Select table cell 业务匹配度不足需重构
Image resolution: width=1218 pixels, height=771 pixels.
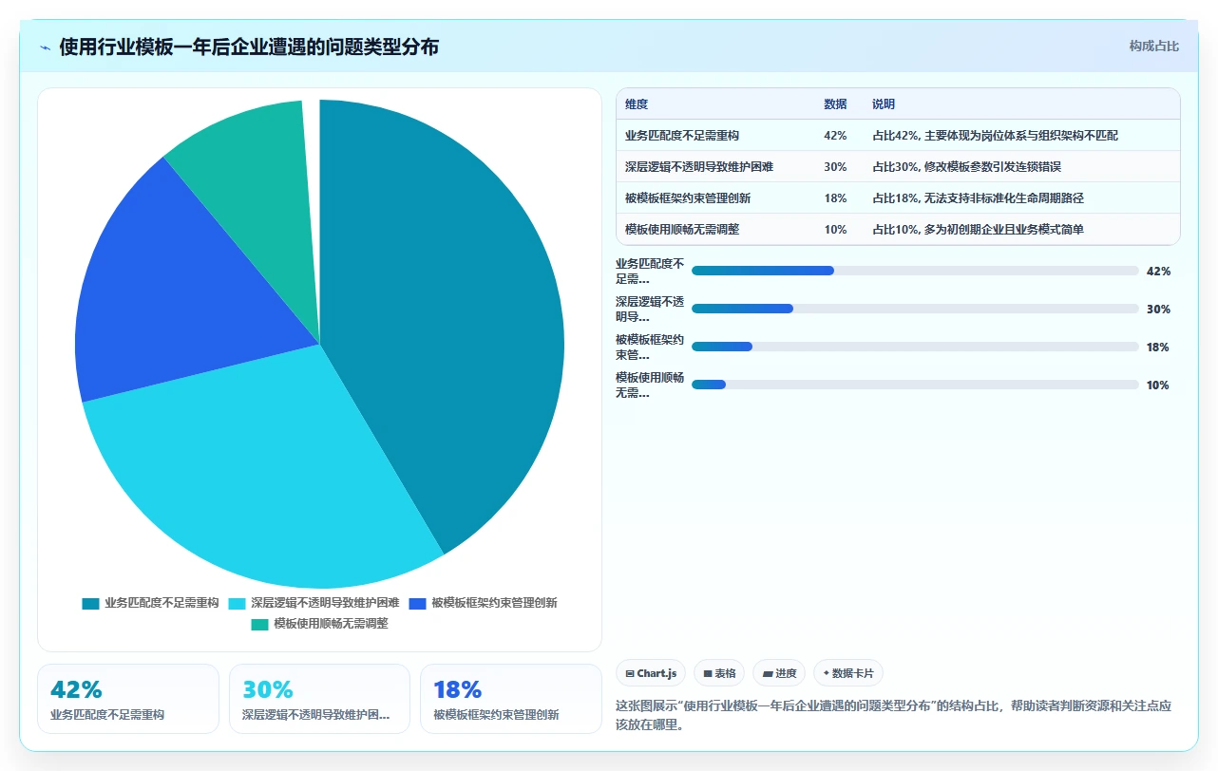(682, 136)
